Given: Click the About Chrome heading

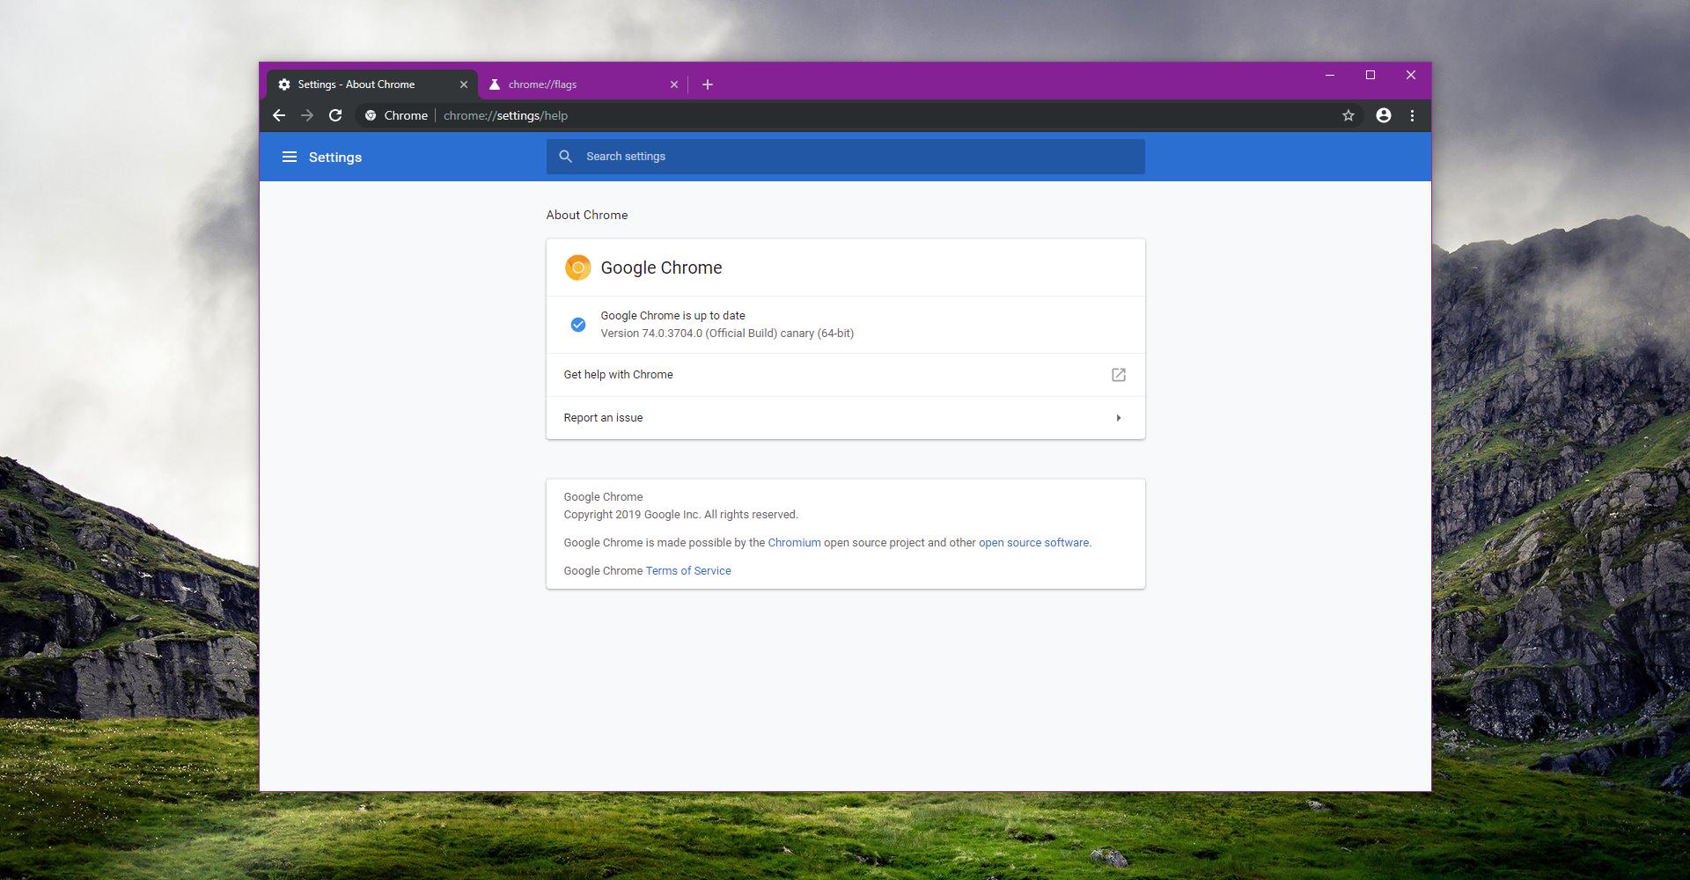Looking at the screenshot, I should click(587, 215).
